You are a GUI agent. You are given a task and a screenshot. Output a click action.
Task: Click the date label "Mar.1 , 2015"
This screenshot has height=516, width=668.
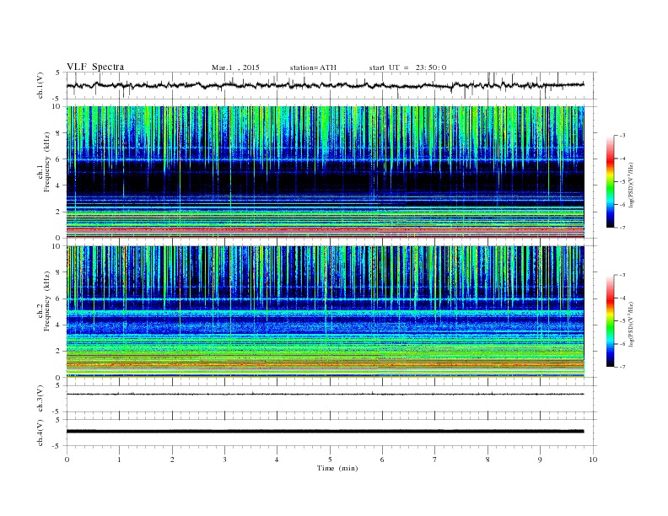(x=235, y=67)
